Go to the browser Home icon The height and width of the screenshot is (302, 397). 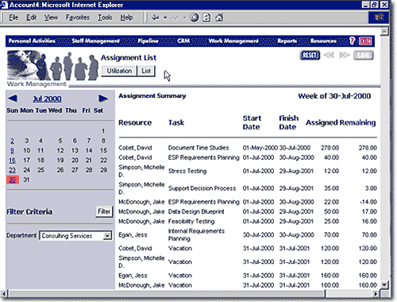(x=219, y=17)
